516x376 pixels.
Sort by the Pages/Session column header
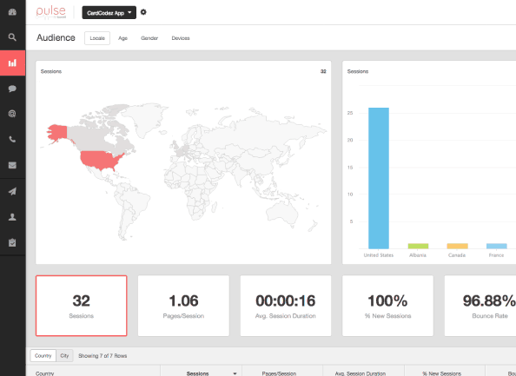tap(279, 373)
